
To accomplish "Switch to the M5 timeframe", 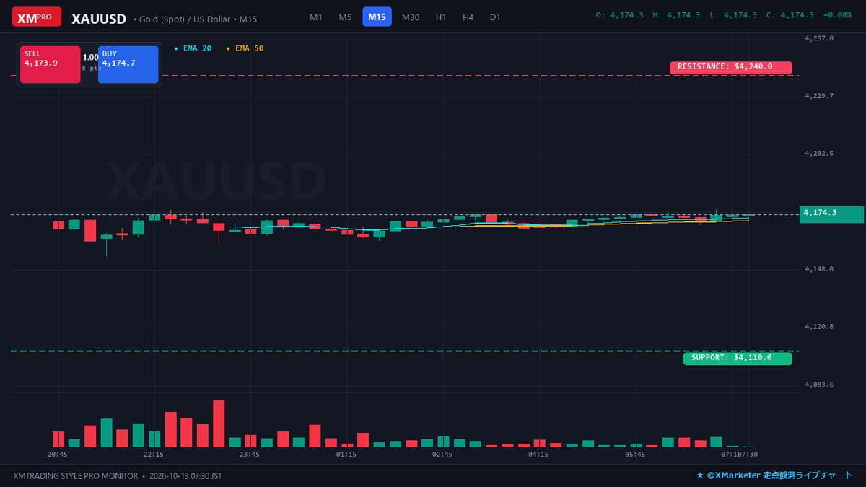I will (x=345, y=17).
